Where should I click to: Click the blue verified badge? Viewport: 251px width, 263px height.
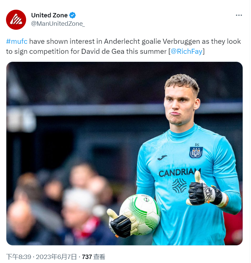pos(73,15)
